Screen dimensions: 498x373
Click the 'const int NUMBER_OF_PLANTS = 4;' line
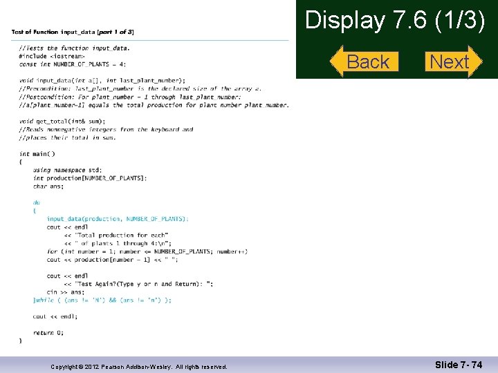(x=73, y=64)
